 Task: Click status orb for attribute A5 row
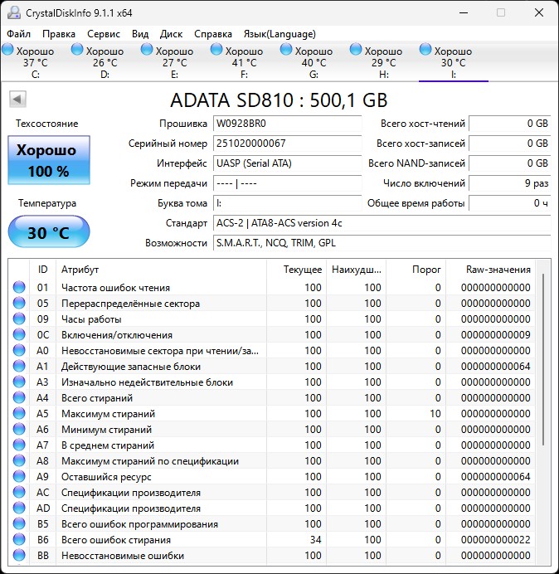pos(19,413)
